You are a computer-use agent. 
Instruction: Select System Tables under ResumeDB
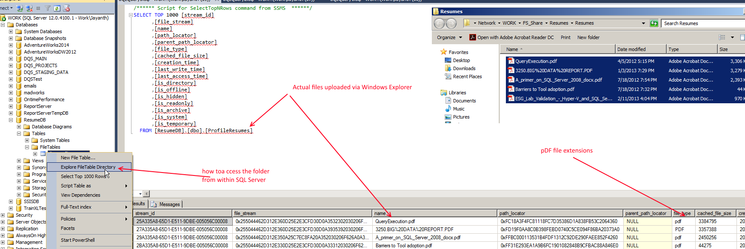click(x=54, y=140)
